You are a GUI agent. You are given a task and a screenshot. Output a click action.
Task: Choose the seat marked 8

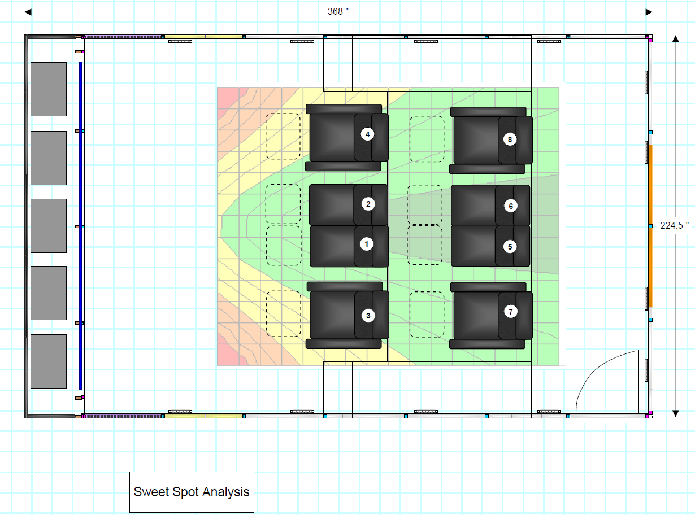point(490,139)
